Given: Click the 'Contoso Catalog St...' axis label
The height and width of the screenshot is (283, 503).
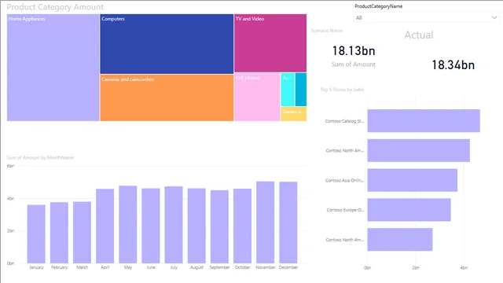Looking at the screenshot, I should click(x=344, y=121).
